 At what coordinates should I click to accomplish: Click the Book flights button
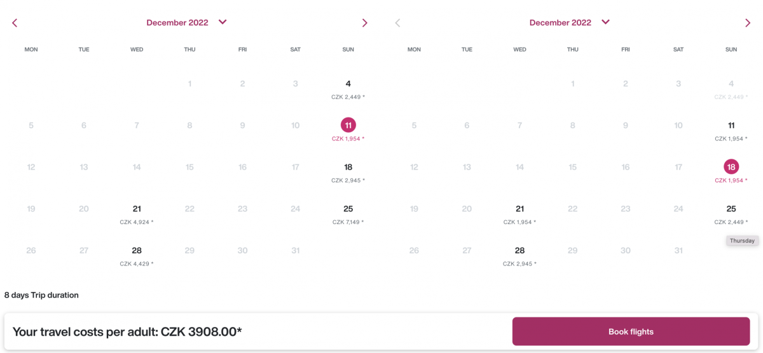631,331
